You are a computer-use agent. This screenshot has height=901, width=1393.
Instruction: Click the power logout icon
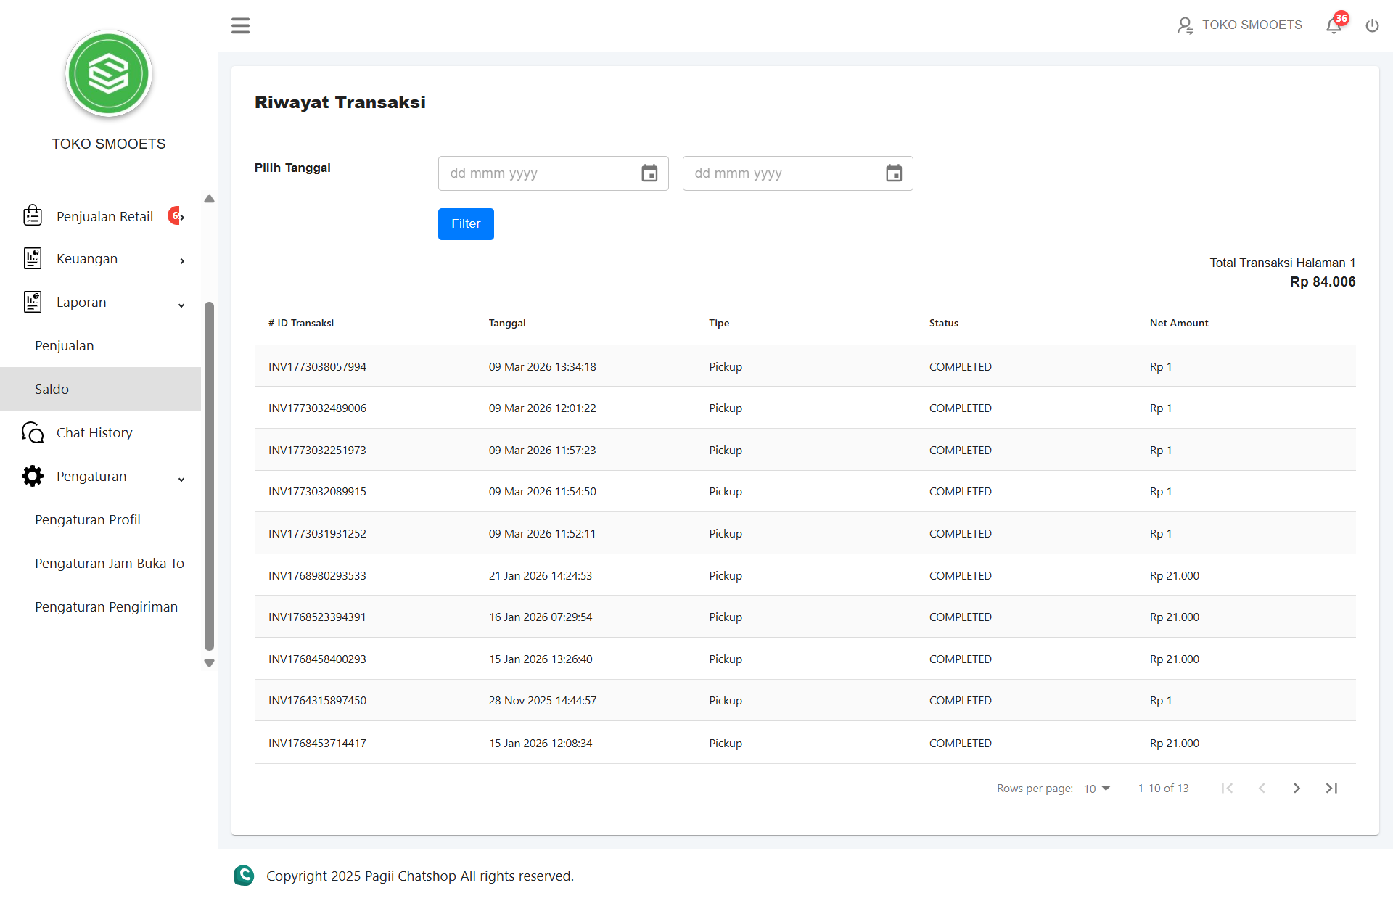tap(1371, 26)
